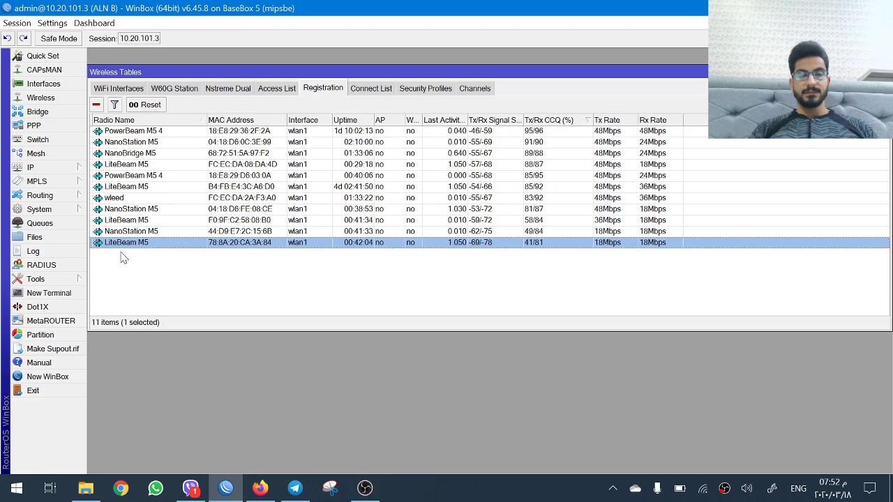This screenshot has height=502, width=893.
Task: Expand the System submenu arrow
Action: pos(79,209)
